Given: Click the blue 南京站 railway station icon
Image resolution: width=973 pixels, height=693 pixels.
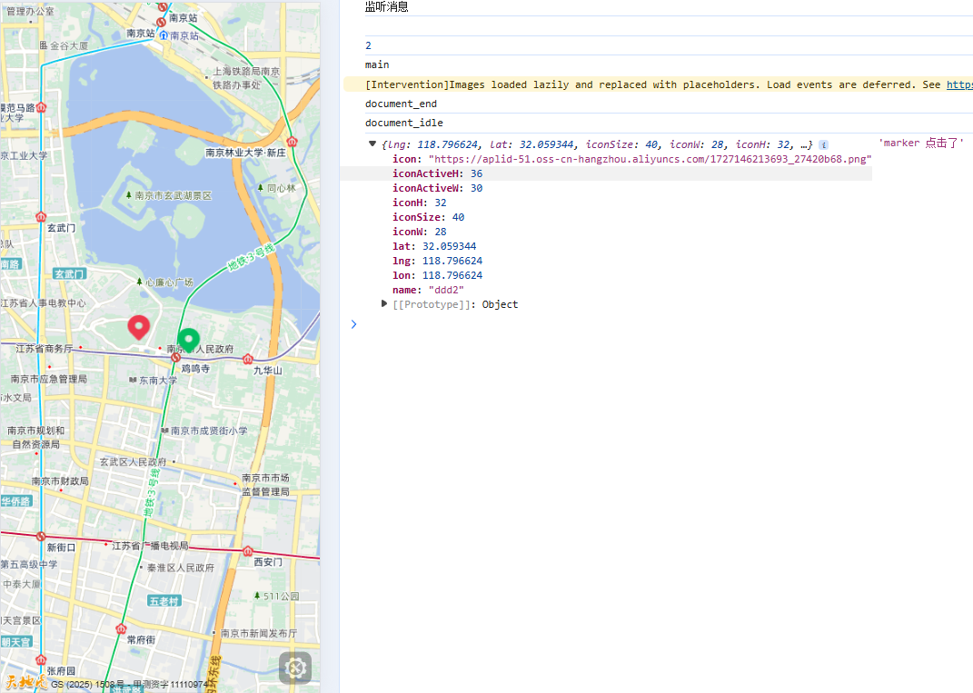Looking at the screenshot, I should pos(164,35).
